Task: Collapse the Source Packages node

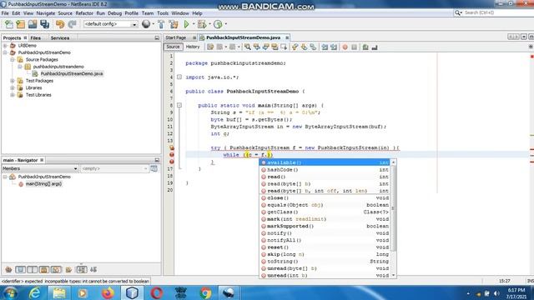Action: (x=13, y=59)
